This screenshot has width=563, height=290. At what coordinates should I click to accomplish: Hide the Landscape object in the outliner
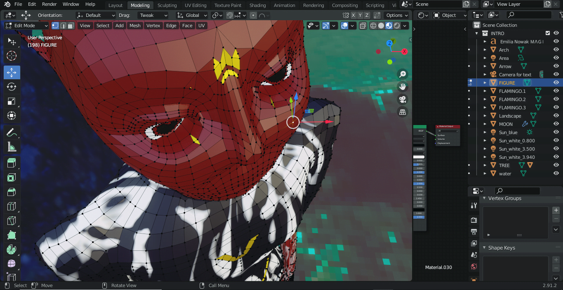click(x=556, y=116)
